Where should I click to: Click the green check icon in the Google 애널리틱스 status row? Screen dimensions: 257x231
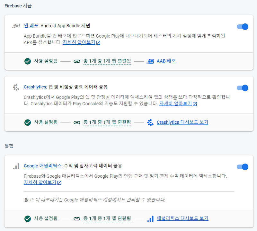pos(28,218)
